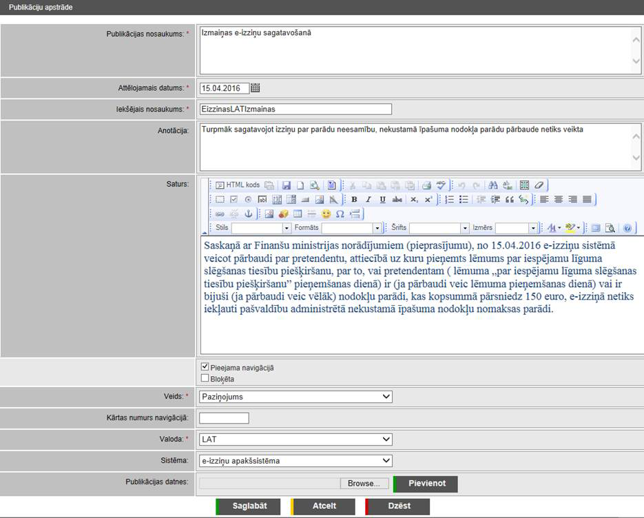
Task: Expand the Veids dropdown
Action: click(295, 397)
